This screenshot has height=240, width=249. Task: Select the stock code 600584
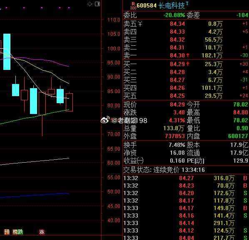coord(147,5)
